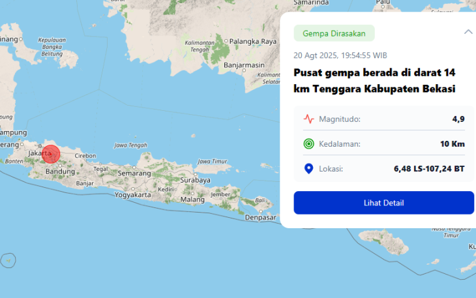Click the Lihat Detail button
This screenshot has width=476, height=298.
[383, 203]
